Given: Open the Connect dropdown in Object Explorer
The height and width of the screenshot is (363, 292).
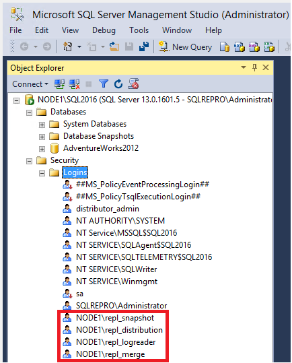Looking at the screenshot, I should click(30, 84).
